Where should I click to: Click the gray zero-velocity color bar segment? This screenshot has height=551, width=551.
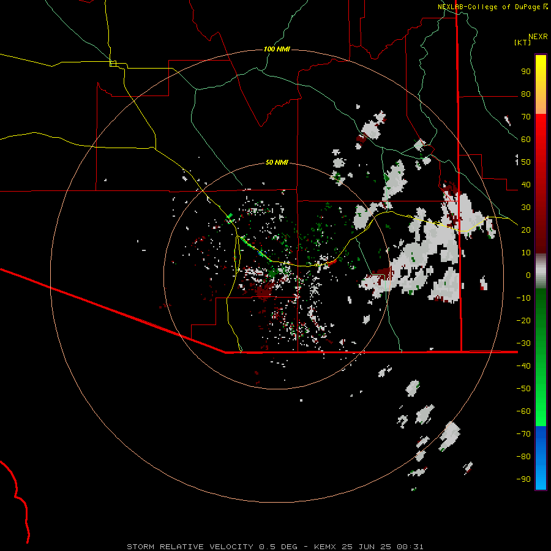pyautogui.click(x=541, y=271)
